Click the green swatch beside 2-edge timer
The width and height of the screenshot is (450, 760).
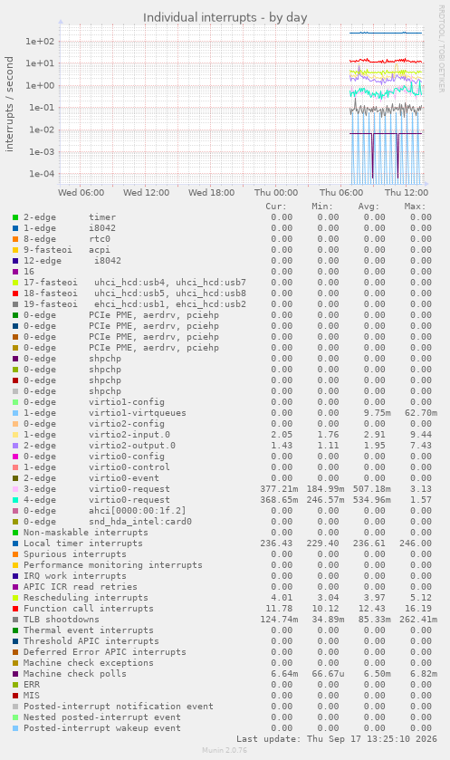tap(15, 217)
